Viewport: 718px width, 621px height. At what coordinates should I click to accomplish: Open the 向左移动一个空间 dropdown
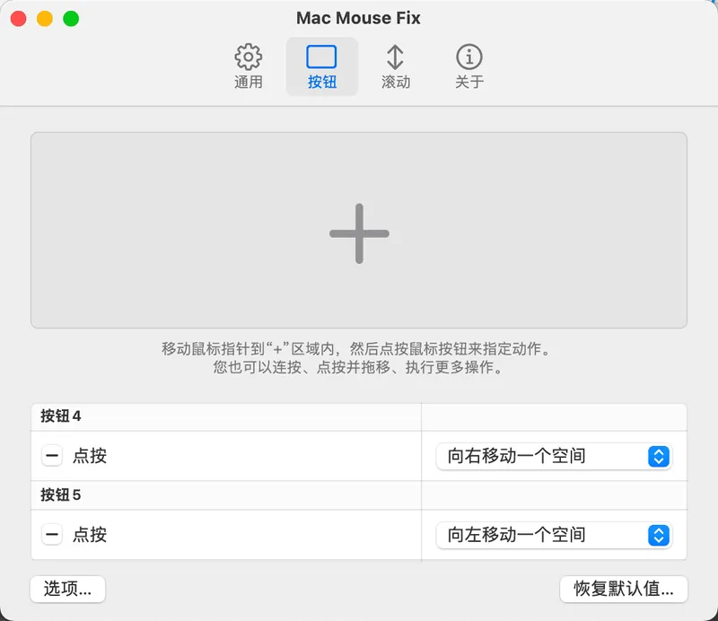[x=554, y=535]
